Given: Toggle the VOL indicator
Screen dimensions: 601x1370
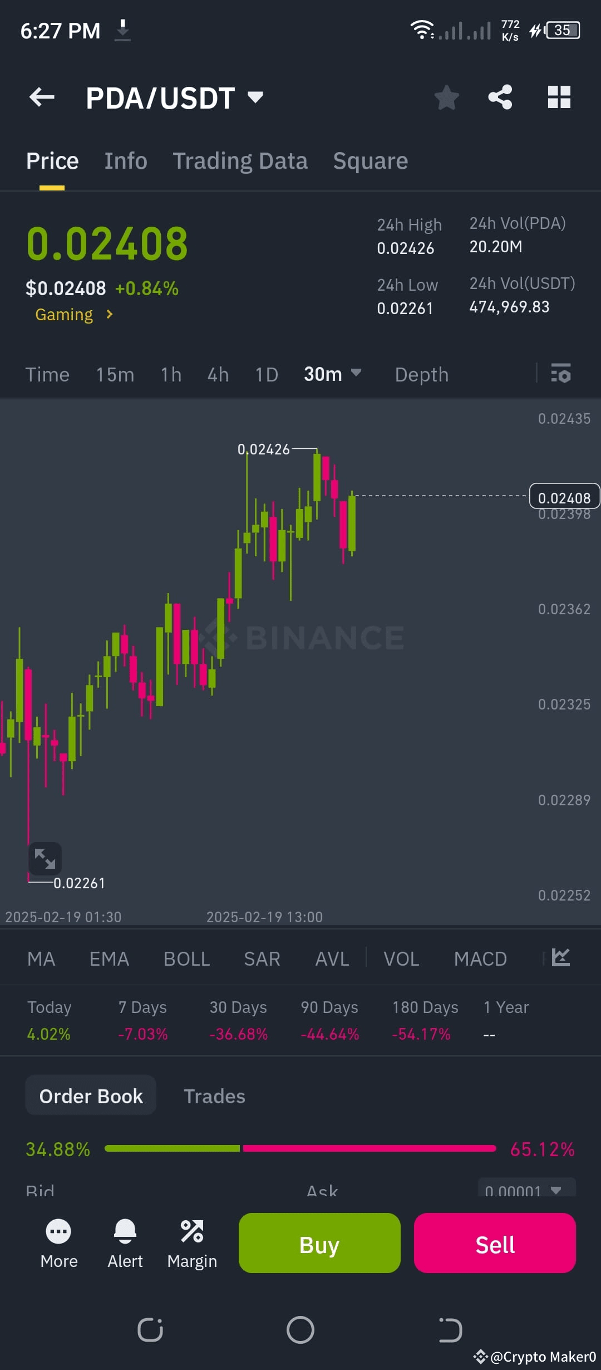Looking at the screenshot, I should (401, 958).
